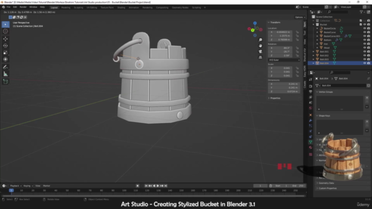Select the Move tool
The height and width of the screenshot is (209, 372).
click(5, 39)
